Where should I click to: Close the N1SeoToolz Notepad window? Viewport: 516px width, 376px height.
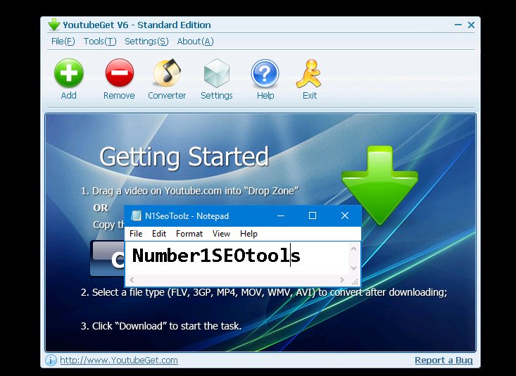pos(344,215)
